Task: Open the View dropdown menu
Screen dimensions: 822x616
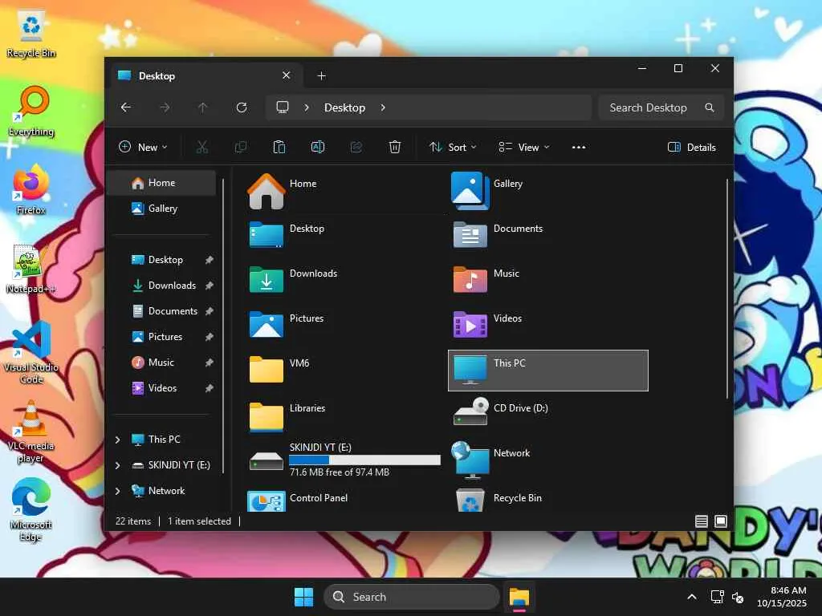Action: click(x=523, y=148)
